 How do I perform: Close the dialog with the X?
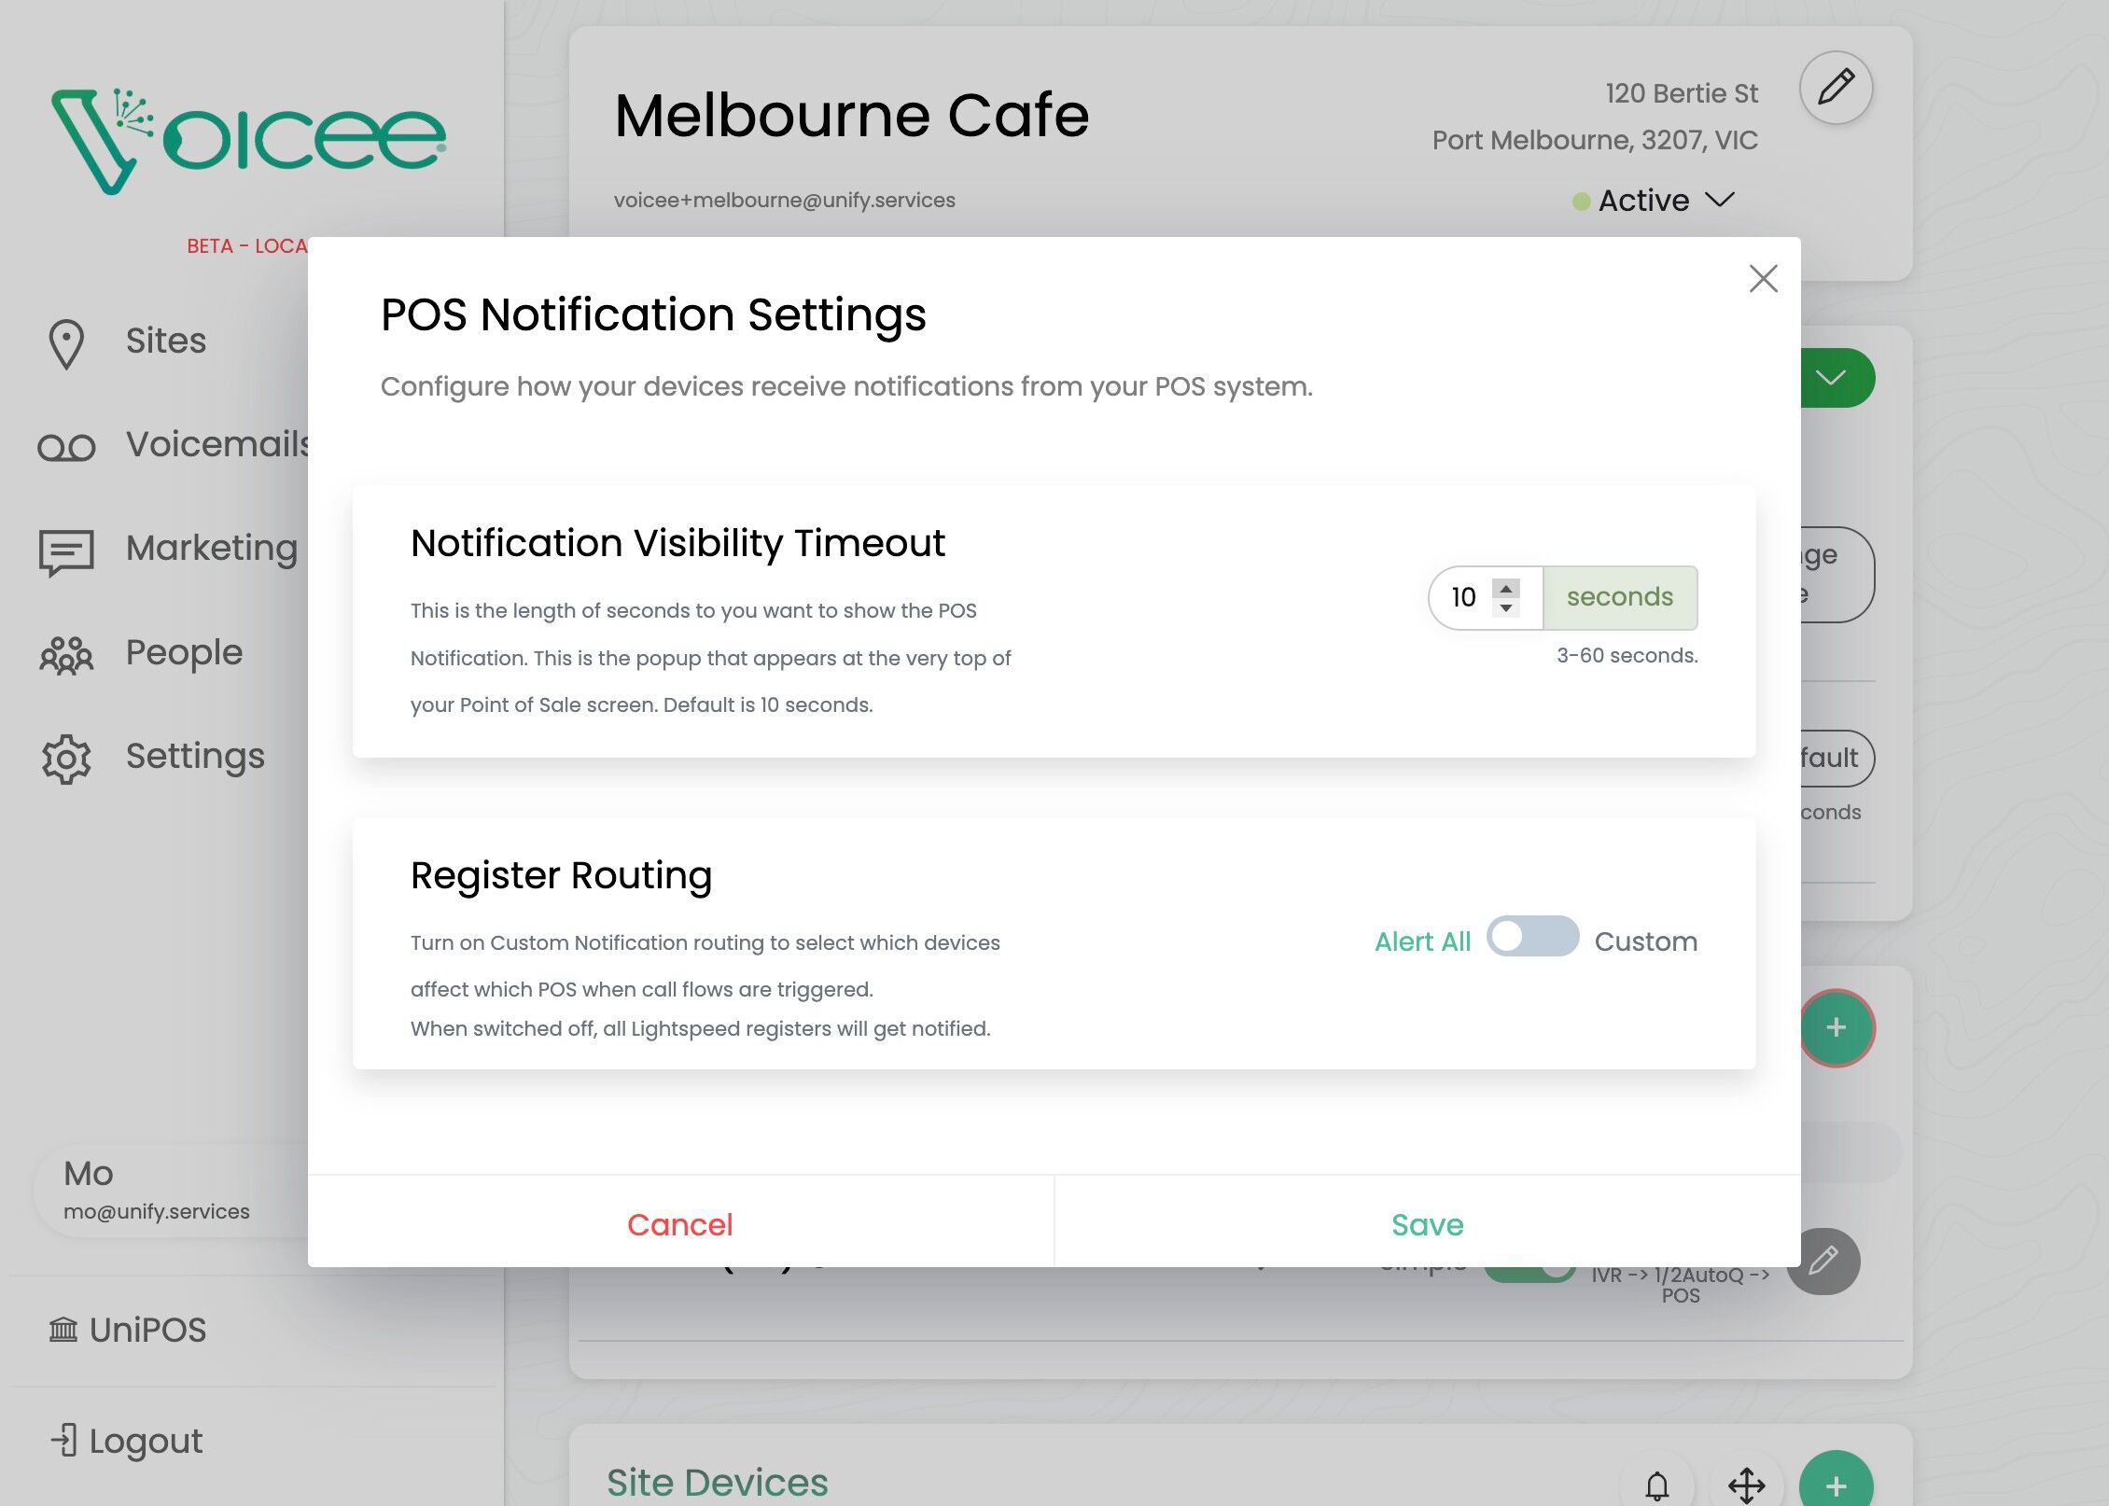pyautogui.click(x=1763, y=278)
